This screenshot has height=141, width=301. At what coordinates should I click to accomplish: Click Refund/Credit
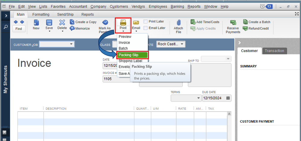coord(256,29)
